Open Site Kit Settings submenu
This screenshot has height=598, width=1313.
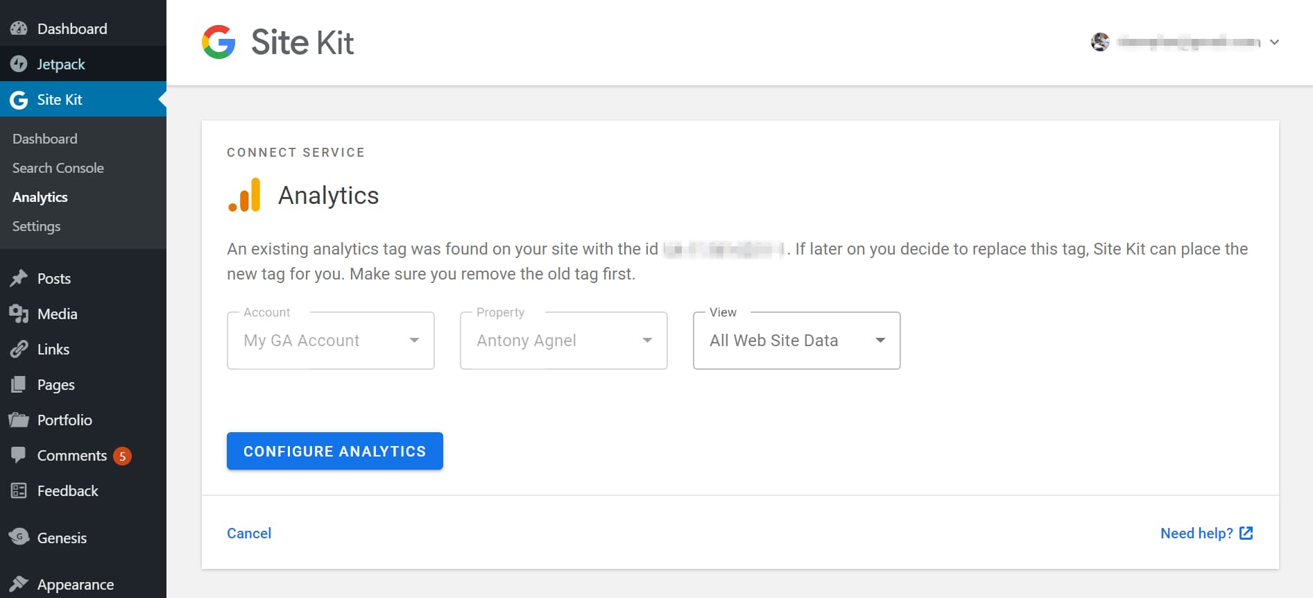(x=37, y=226)
